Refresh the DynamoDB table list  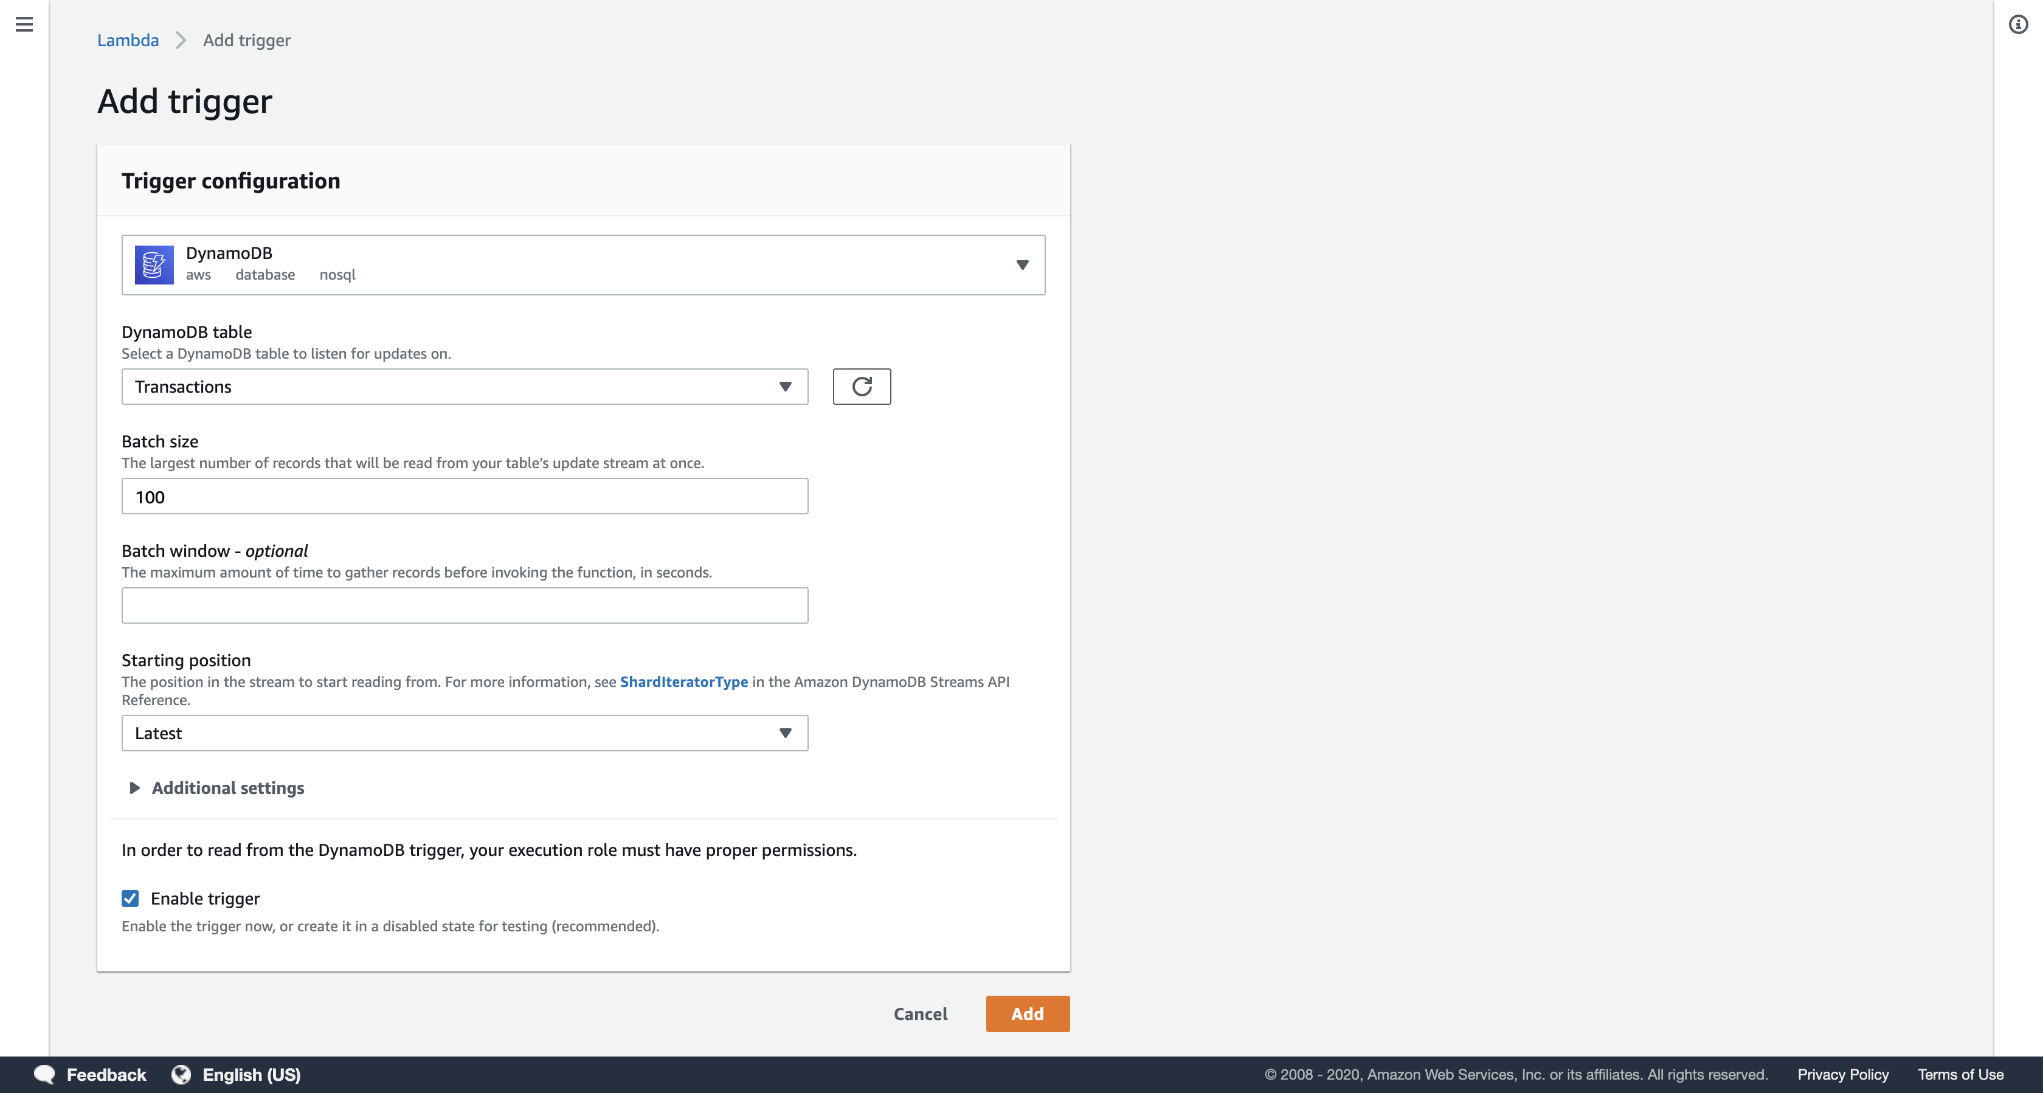(x=862, y=386)
